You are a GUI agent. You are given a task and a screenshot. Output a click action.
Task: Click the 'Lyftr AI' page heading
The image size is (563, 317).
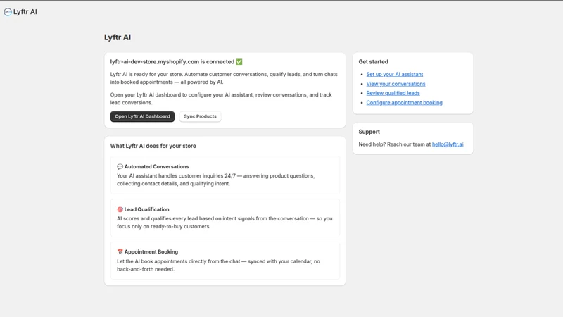click(x=118, y=37)
